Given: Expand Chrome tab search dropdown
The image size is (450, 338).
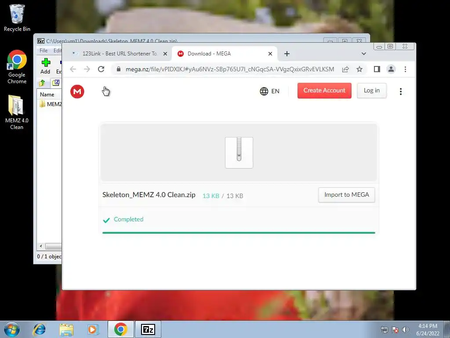Looking at the screenshot, I should click(x=363, y=54).
